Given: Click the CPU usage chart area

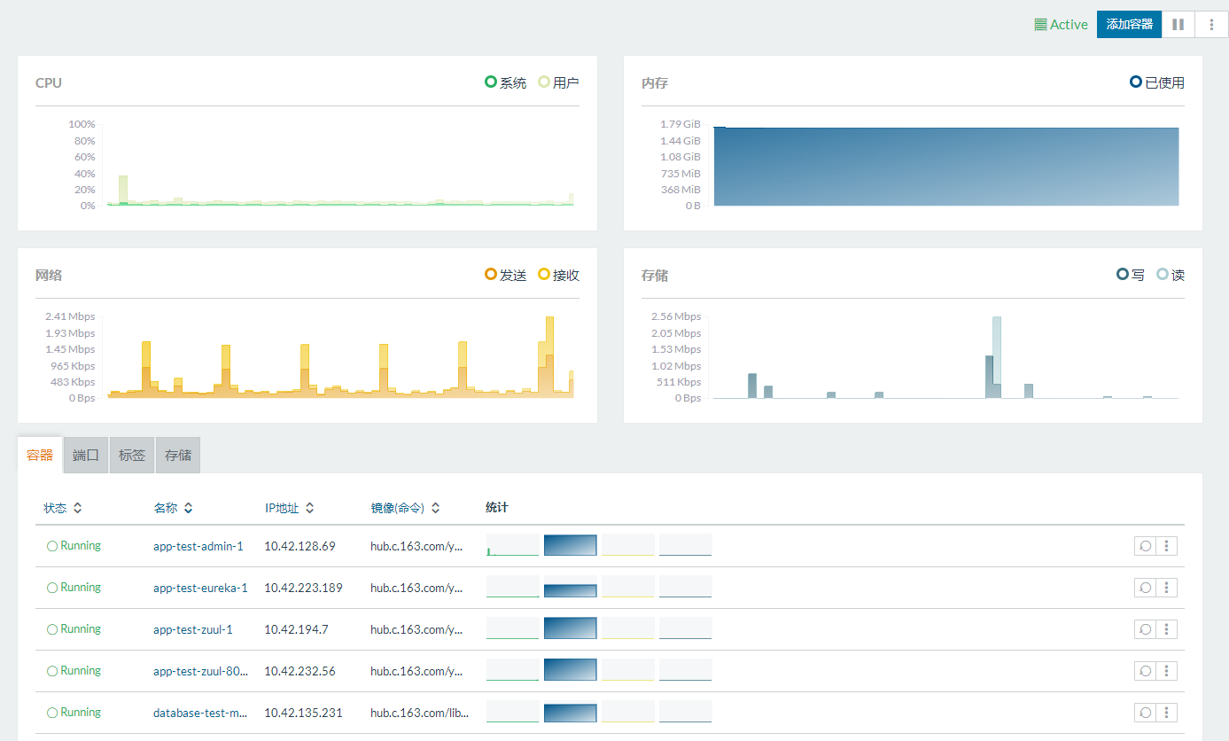Looking at the screenshot, I should tap(338, 165).
